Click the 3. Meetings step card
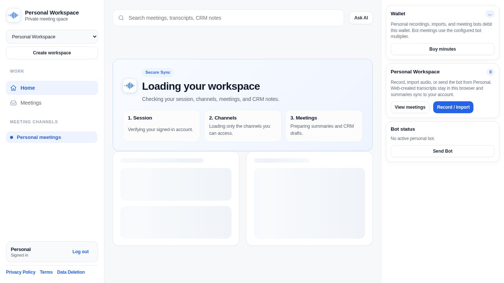The width and height of the screenshot is (504, 283). pyautogui.click(x=324, y=126)
